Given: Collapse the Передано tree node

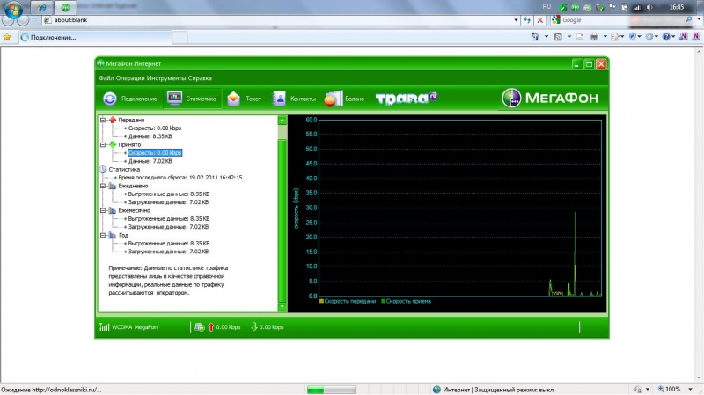Looking at the screenshot, I should (103, 120).
